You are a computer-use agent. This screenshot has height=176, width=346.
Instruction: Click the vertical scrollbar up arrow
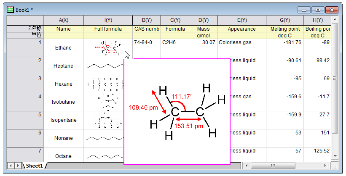(x=335, y=20)
